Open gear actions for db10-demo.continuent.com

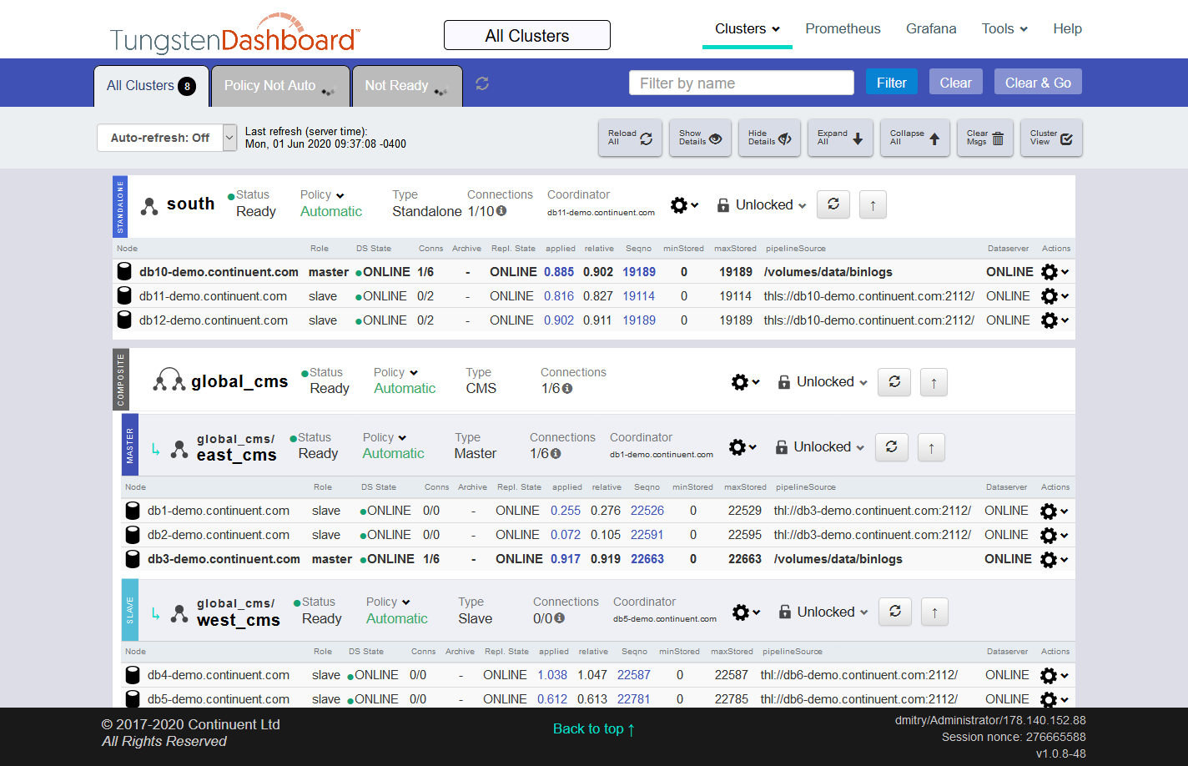[x=1055, y=272]
